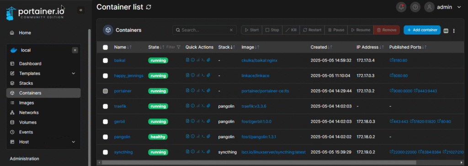Sort the table by Name column

(123, 47)
